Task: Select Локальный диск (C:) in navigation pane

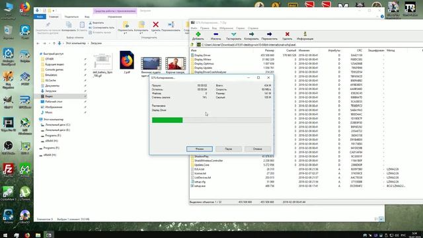Action: [x=58, y=125]
